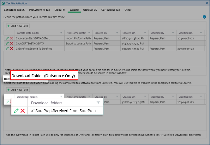Image resolution: width=210 pixels, height=145 pixels.
Task: Edit the C:\LACERTE\18TAX\DATA path row
Action: 7,43
